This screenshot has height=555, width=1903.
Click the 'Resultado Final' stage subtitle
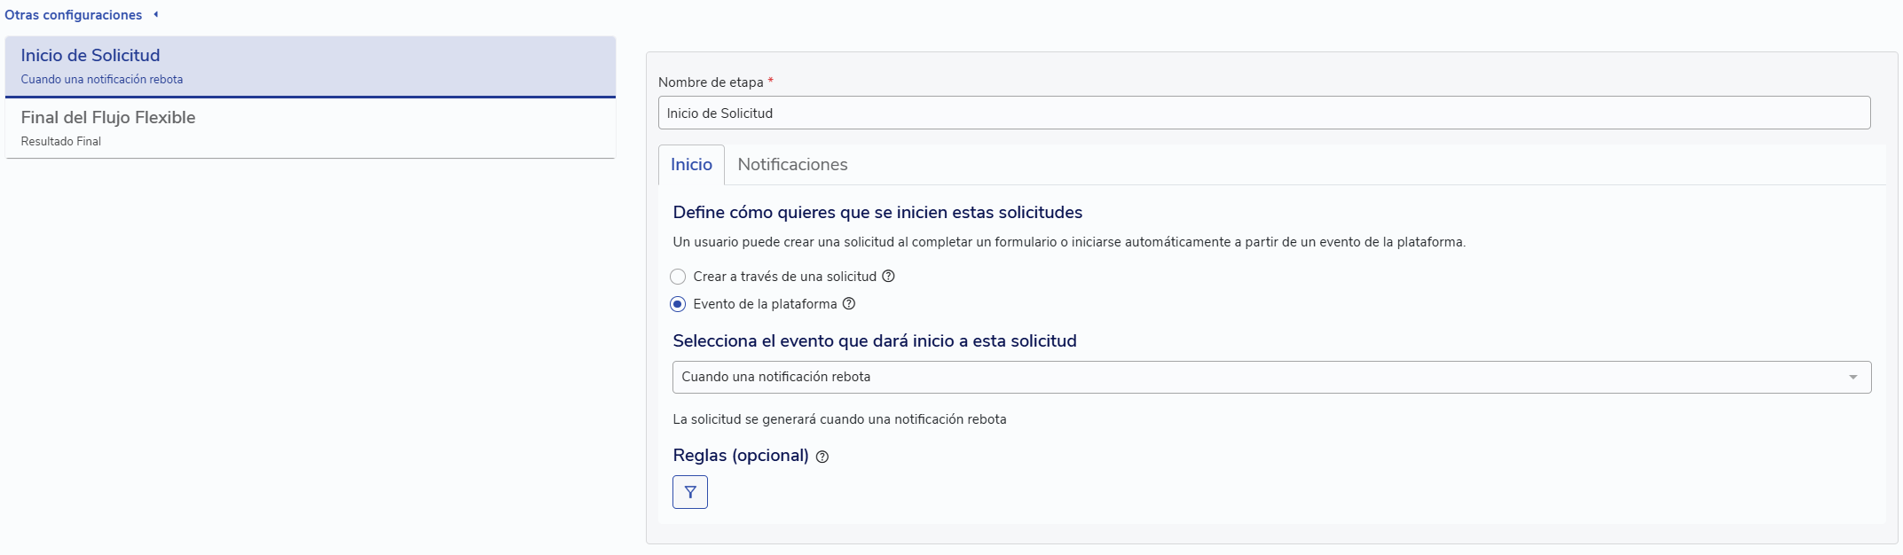(x=61, y=142)
